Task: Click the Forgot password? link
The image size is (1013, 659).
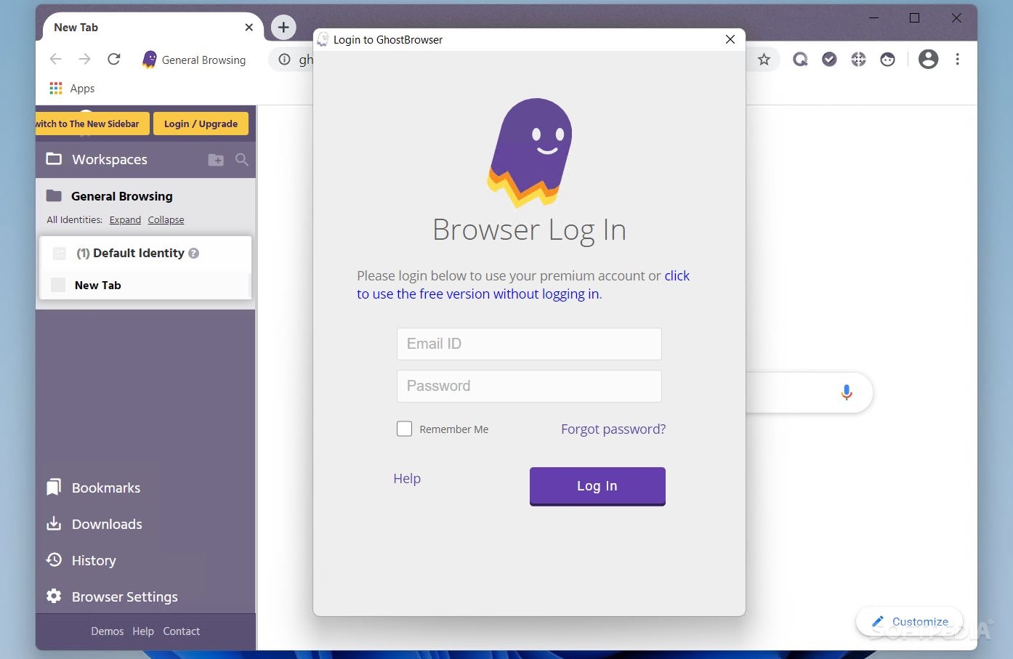Action: (613, 429)
